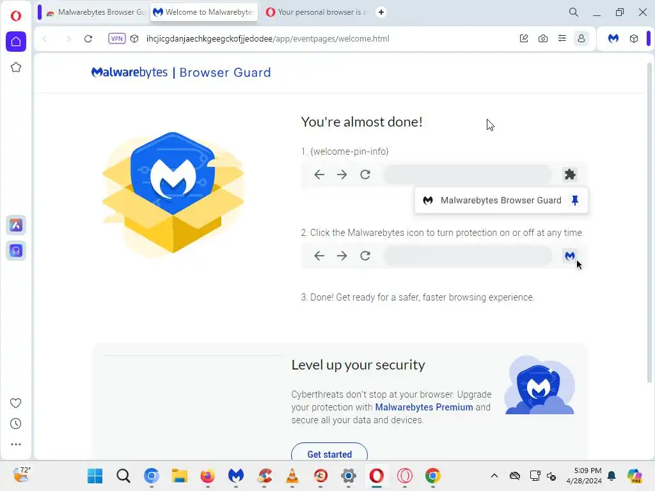This screenshot has height=491, width=655.
Task: Open Firefox from the taskbar
Action: tap(208, 476)
